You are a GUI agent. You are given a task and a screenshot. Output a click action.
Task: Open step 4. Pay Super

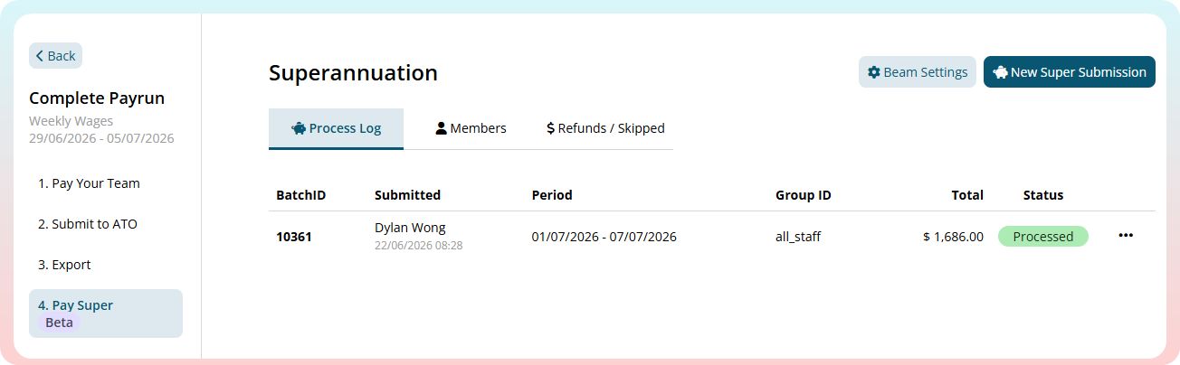[x=106, y=314]
